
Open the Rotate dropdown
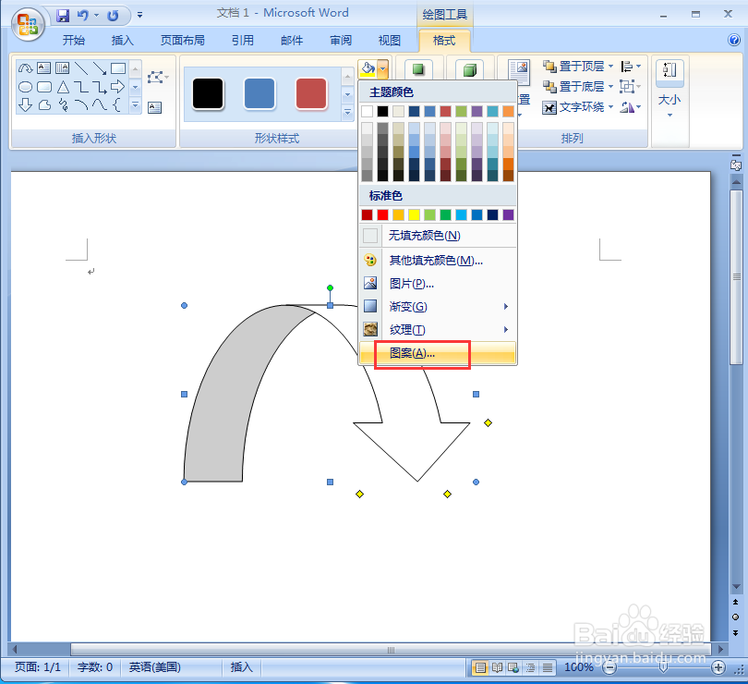pyautogui.click(x=631, y=107)
